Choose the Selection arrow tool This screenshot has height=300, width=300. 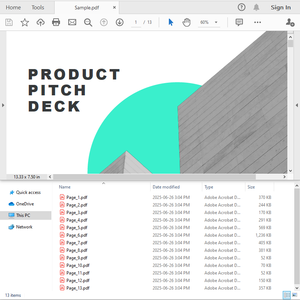pyautogui.click(x=171, y=22)
